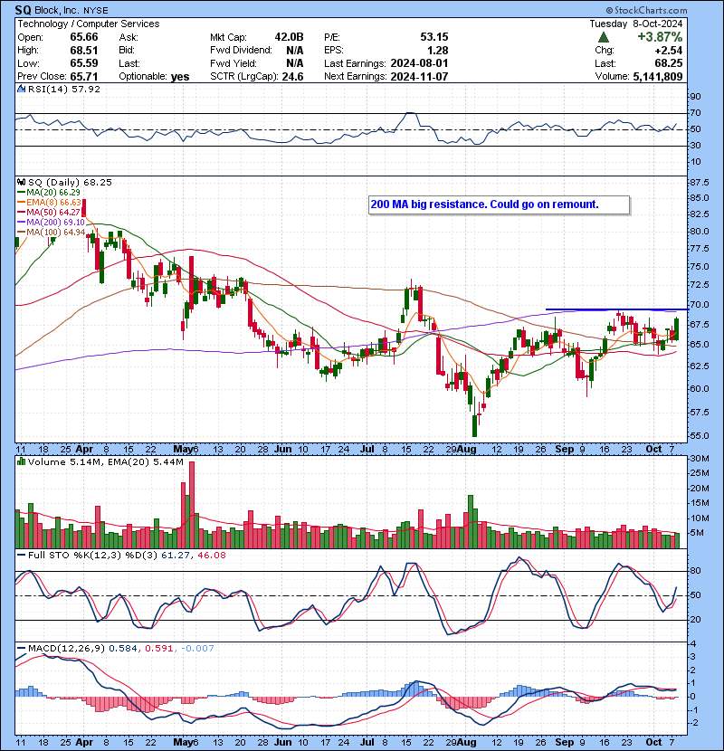Click the candlestick icon beside SQ (Daily)

[21, 182]
